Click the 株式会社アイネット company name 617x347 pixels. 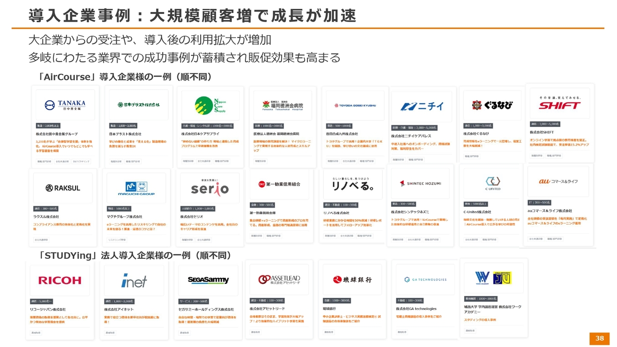120,309
